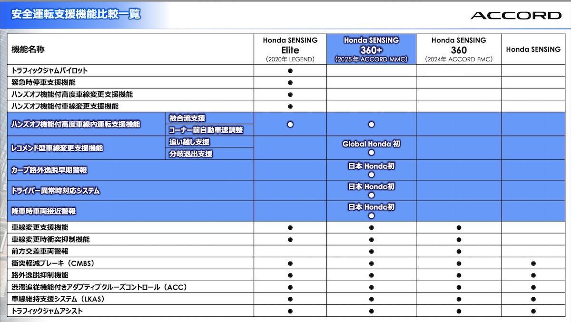Click the Global Honda 初 label

[x=371, y=144]
